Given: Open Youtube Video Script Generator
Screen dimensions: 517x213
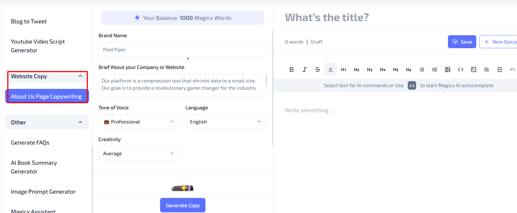Looking at the screenshot, I should (38, 46).
